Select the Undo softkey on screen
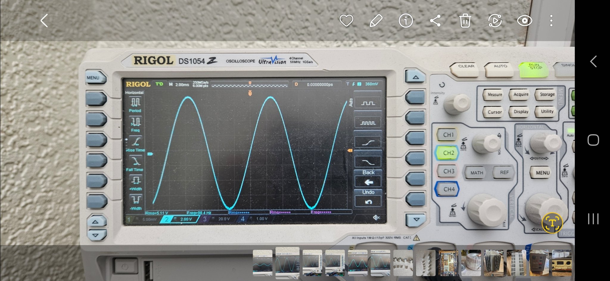The image size is (610, 281). tap(368, 198)
